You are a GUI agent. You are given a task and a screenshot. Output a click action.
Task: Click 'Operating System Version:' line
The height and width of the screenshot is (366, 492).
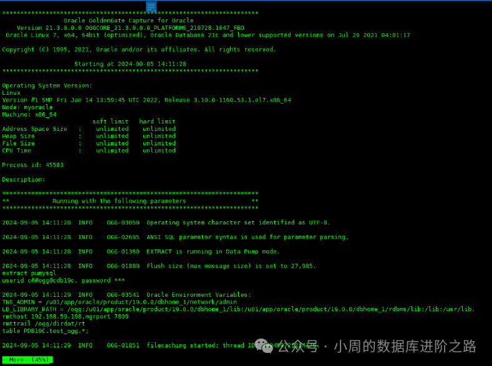(x=47, y=85)
